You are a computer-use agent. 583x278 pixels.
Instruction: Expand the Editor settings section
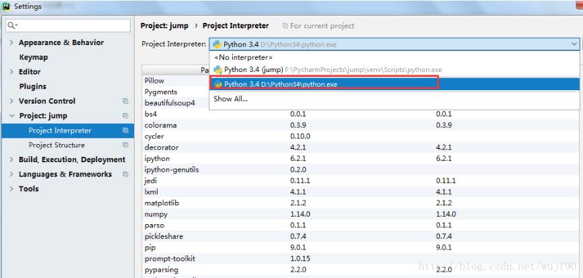point(11,72)
